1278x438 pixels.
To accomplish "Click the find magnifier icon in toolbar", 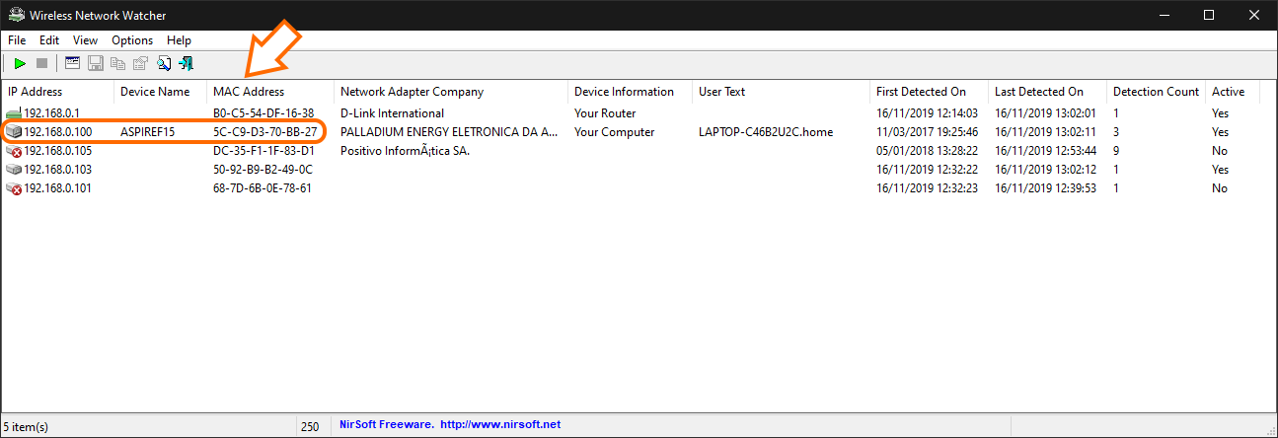I will pyautogui.click(x=164, y=63).
